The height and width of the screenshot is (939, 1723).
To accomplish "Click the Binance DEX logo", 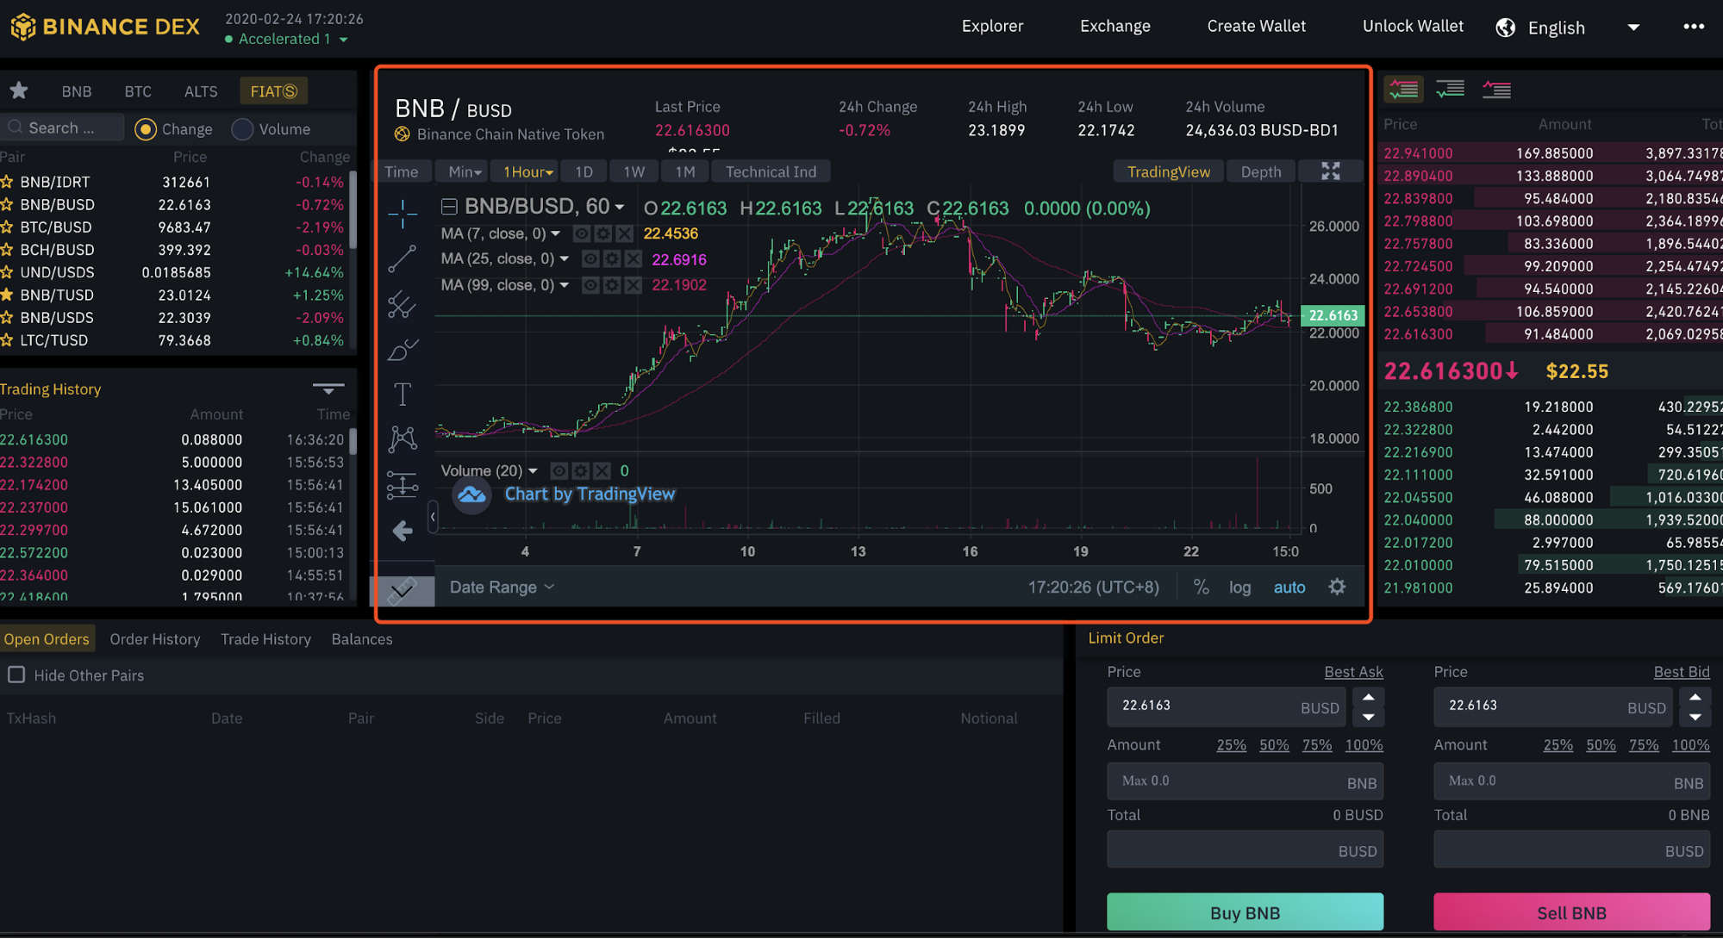I will [x=104, y=27].
